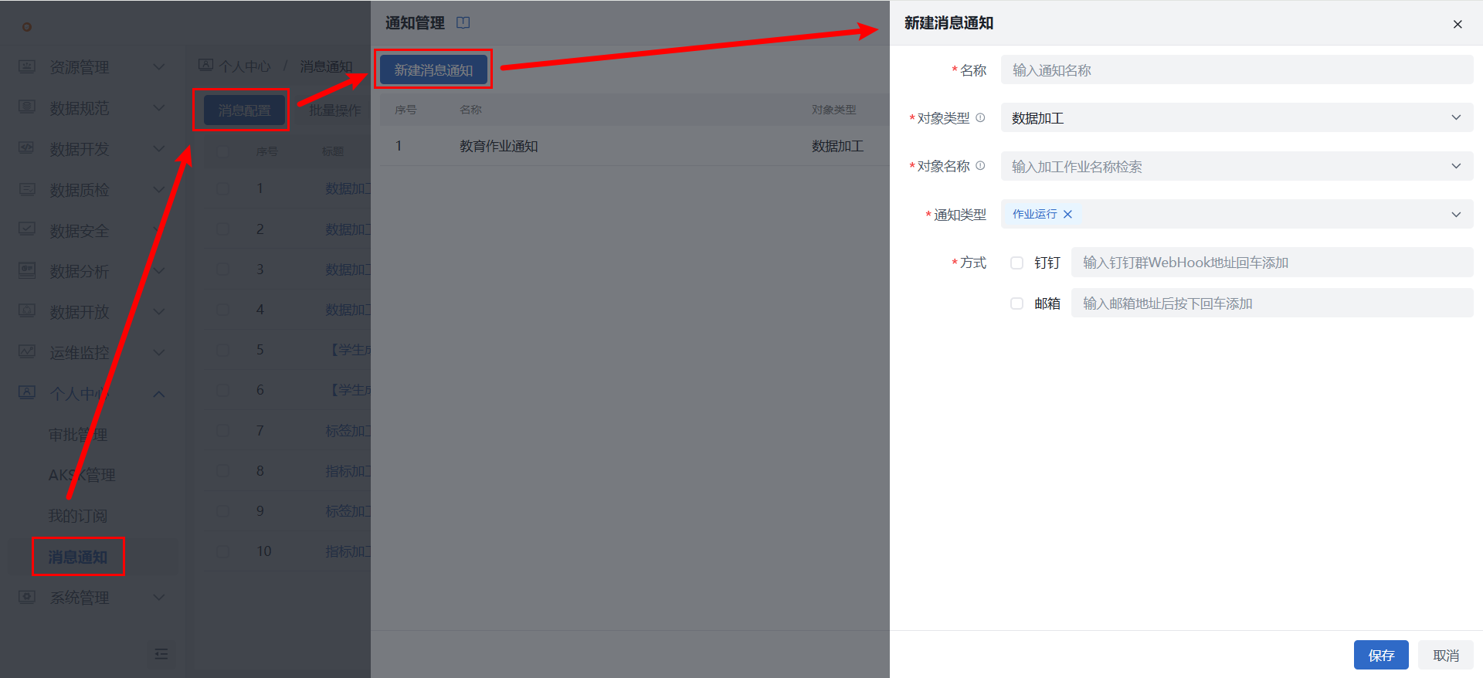Click the 运维监控 sidebar icon
Viewport: 1483px width, 678px height.
27,352
